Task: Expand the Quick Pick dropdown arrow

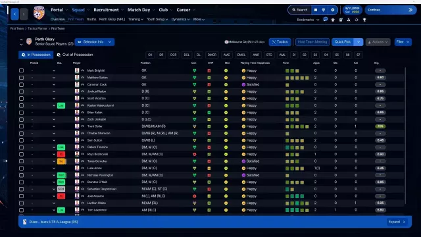Action: click(359, 42)
